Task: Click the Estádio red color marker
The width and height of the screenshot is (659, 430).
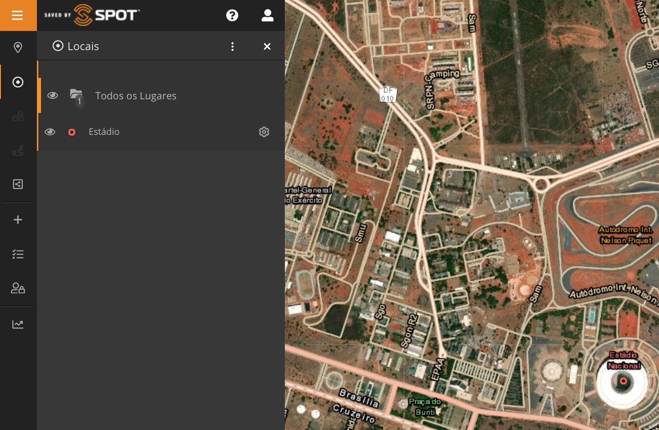Action: tap(72, 132)
